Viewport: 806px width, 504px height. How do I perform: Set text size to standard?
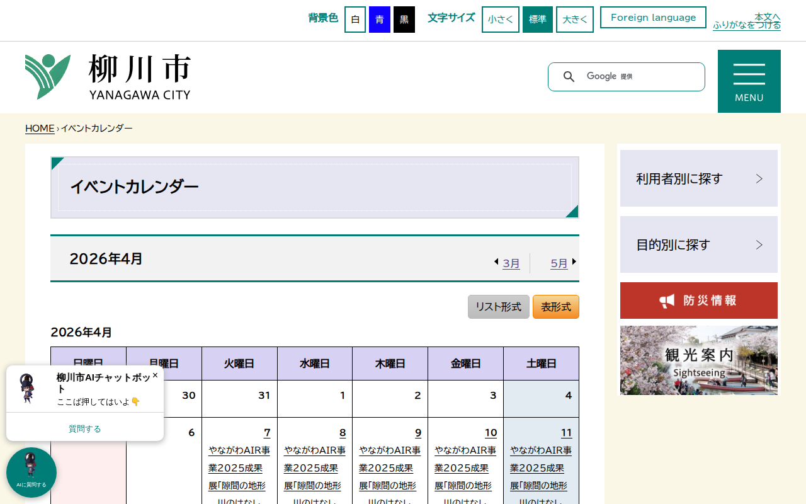(x=537, y=20)
